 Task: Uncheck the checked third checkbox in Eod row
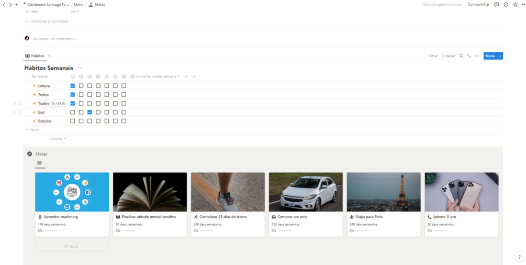coord(89,112)
